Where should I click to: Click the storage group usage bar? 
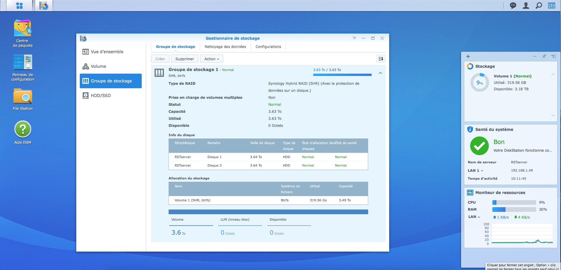342,75
